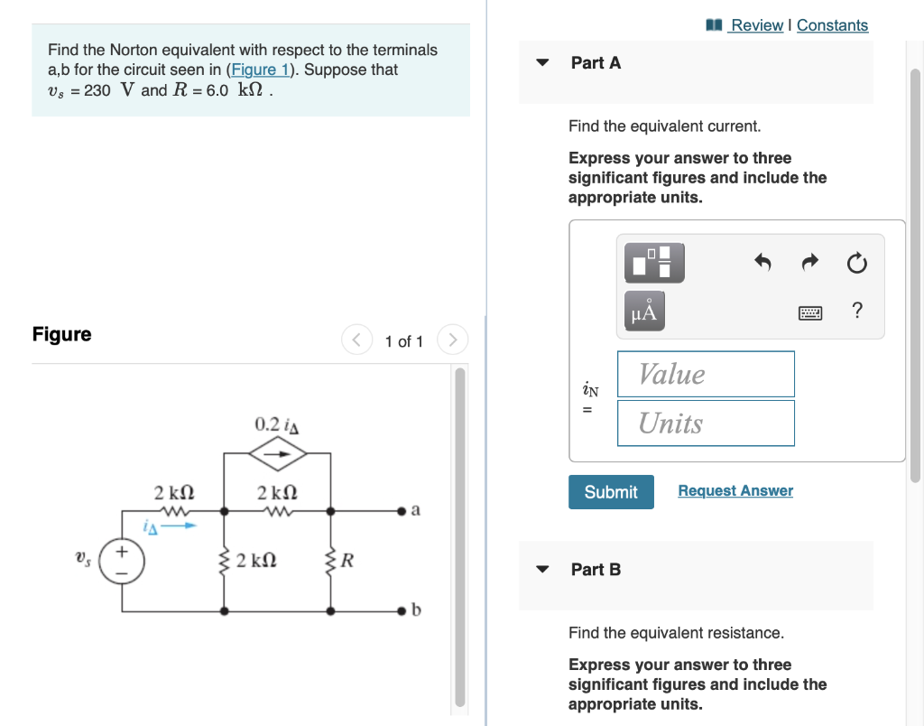Screen dimensions: 924x726
Task: Reset the answer with circular arrow icon
Action: click(855, 263)
